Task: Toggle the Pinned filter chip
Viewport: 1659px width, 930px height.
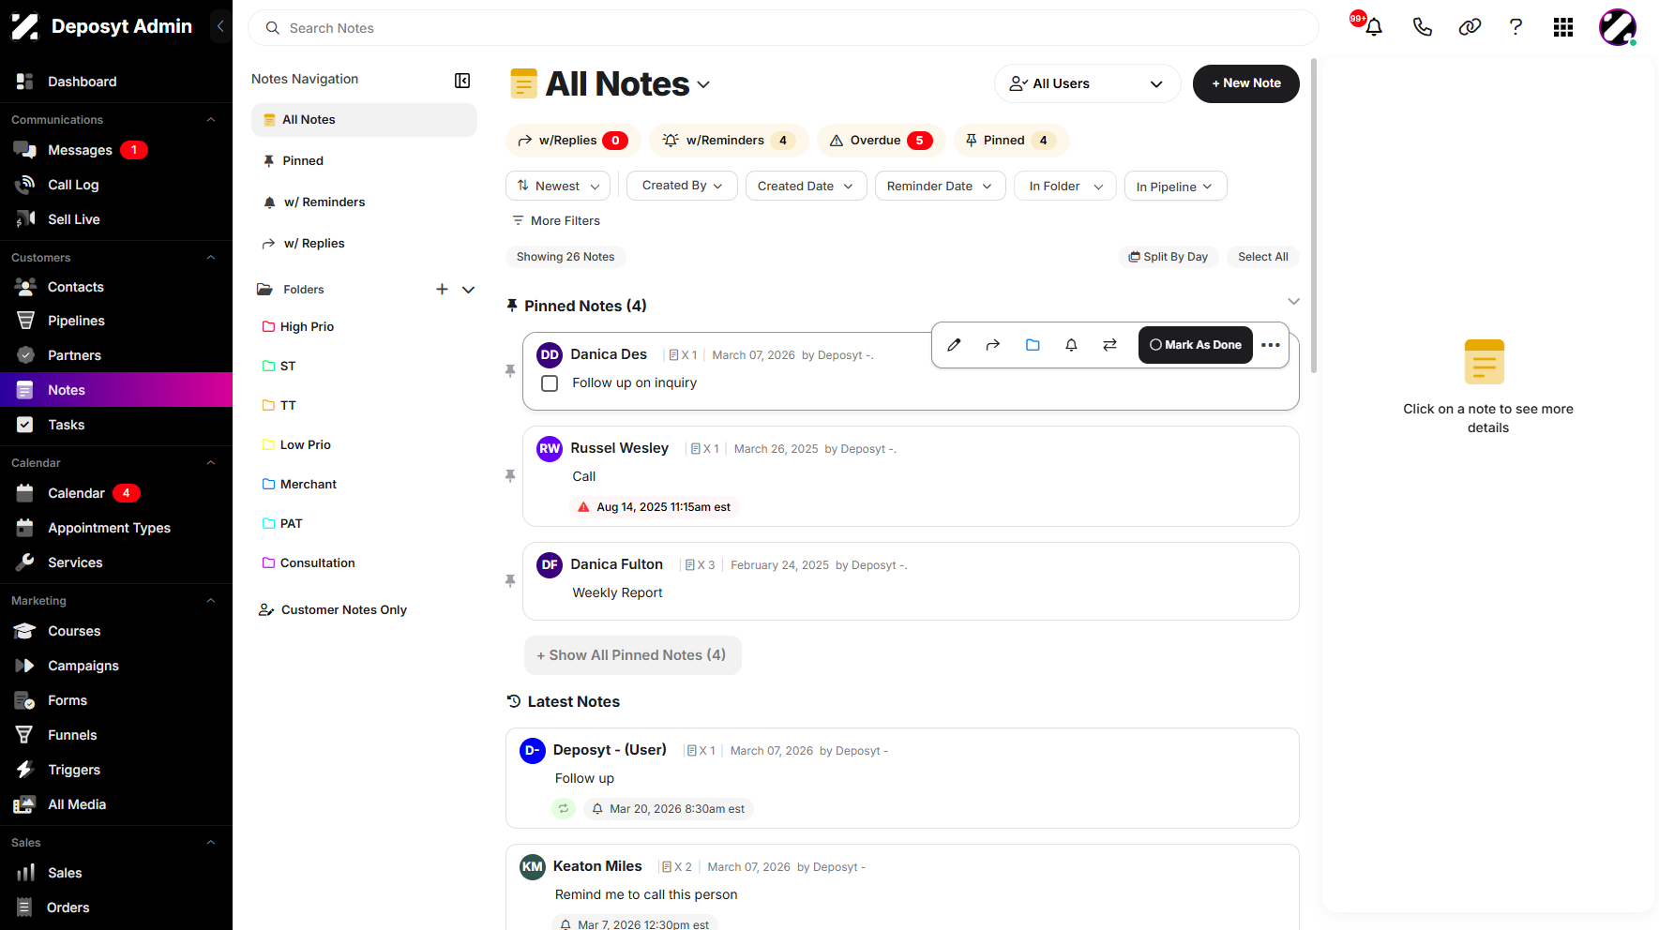Action: [1011, 141]
